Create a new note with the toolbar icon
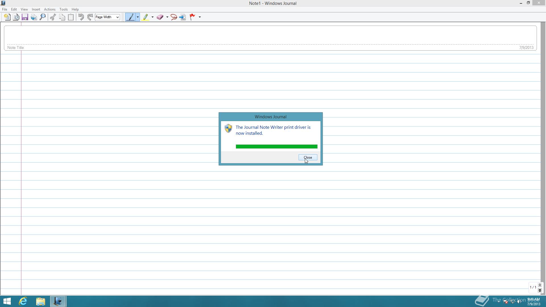 7,17
